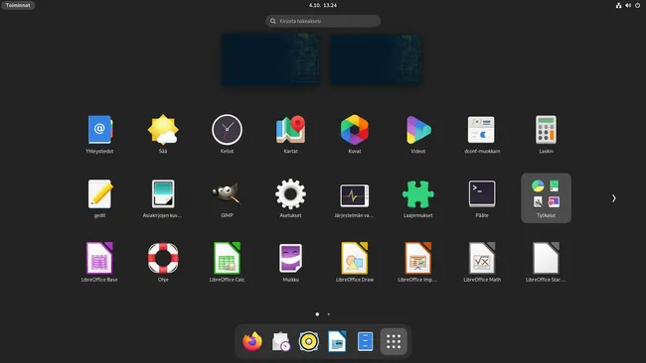
Task: Expand the Työkalut app folder
Action: coord(547,197)
